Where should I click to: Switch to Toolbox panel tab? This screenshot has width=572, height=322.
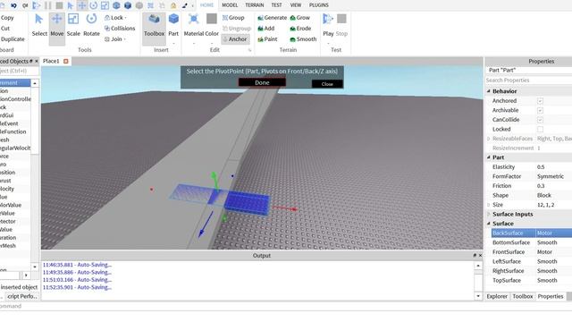(x=522, y=296)
